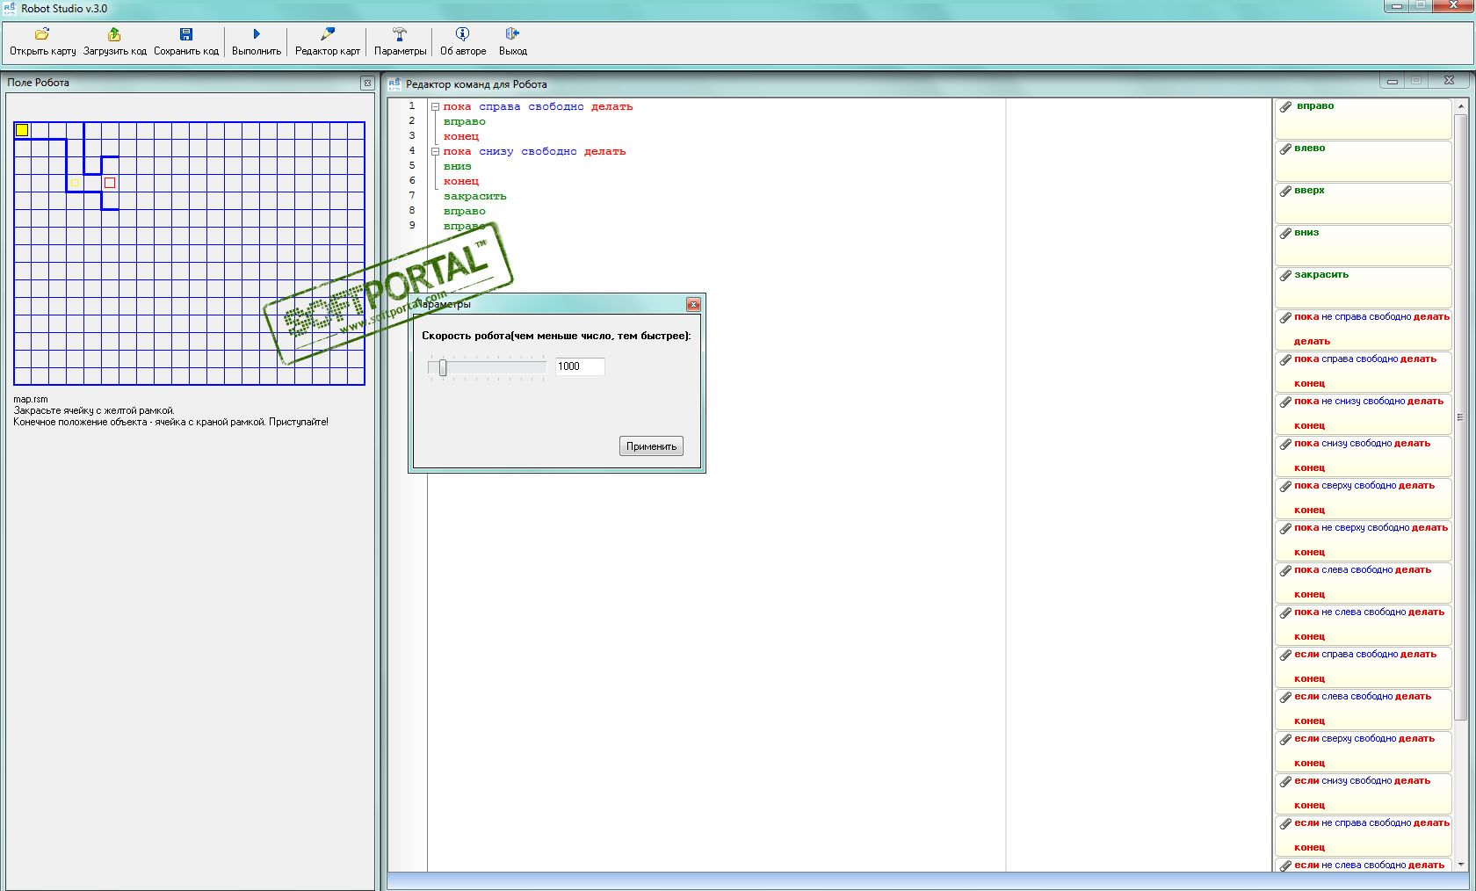Image resolution: width=1476 pixels, height=891 pixels.
Task: Click 'пока справа свободно делать' on editor line 1
Action: (538, 107)
